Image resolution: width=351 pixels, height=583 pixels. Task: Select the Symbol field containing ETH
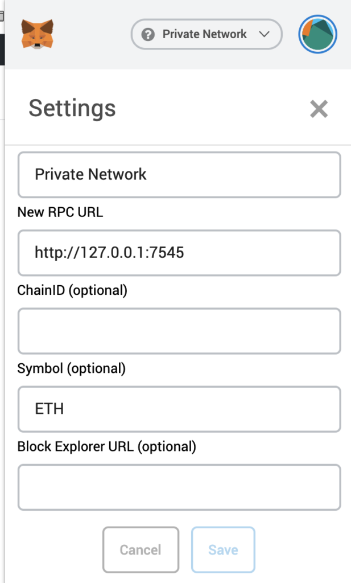[179, 409]
